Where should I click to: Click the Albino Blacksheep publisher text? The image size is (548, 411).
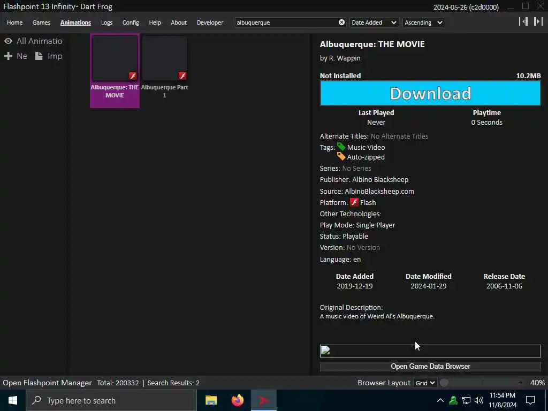(x=380, y=179)
